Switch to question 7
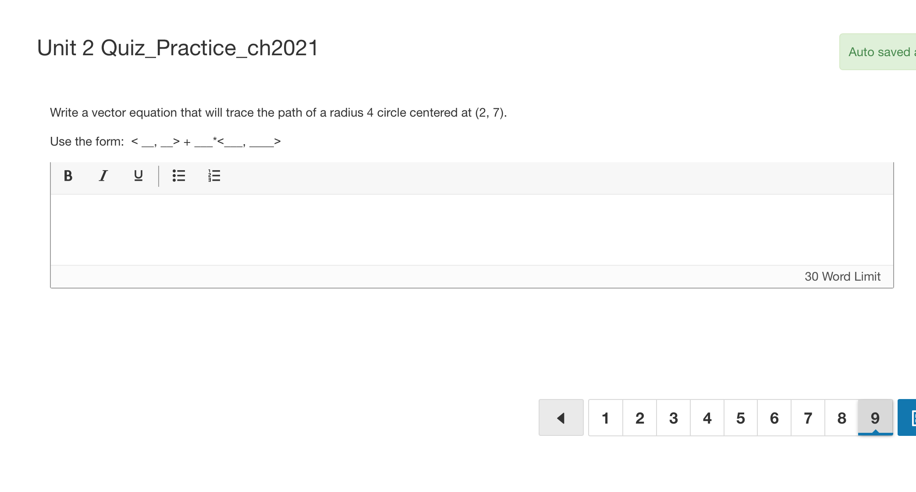Viewport: 916px width, 492px height. pos(808,418)
